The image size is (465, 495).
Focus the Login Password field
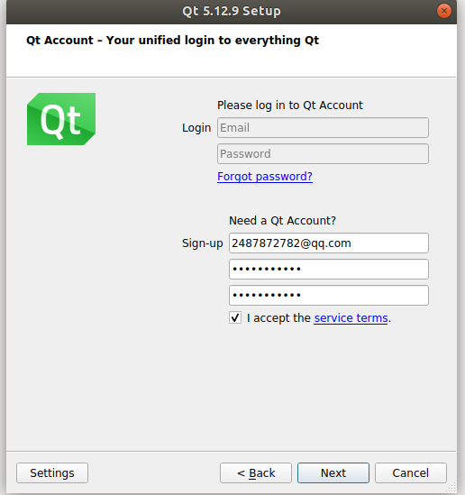[x=323, y=154]
